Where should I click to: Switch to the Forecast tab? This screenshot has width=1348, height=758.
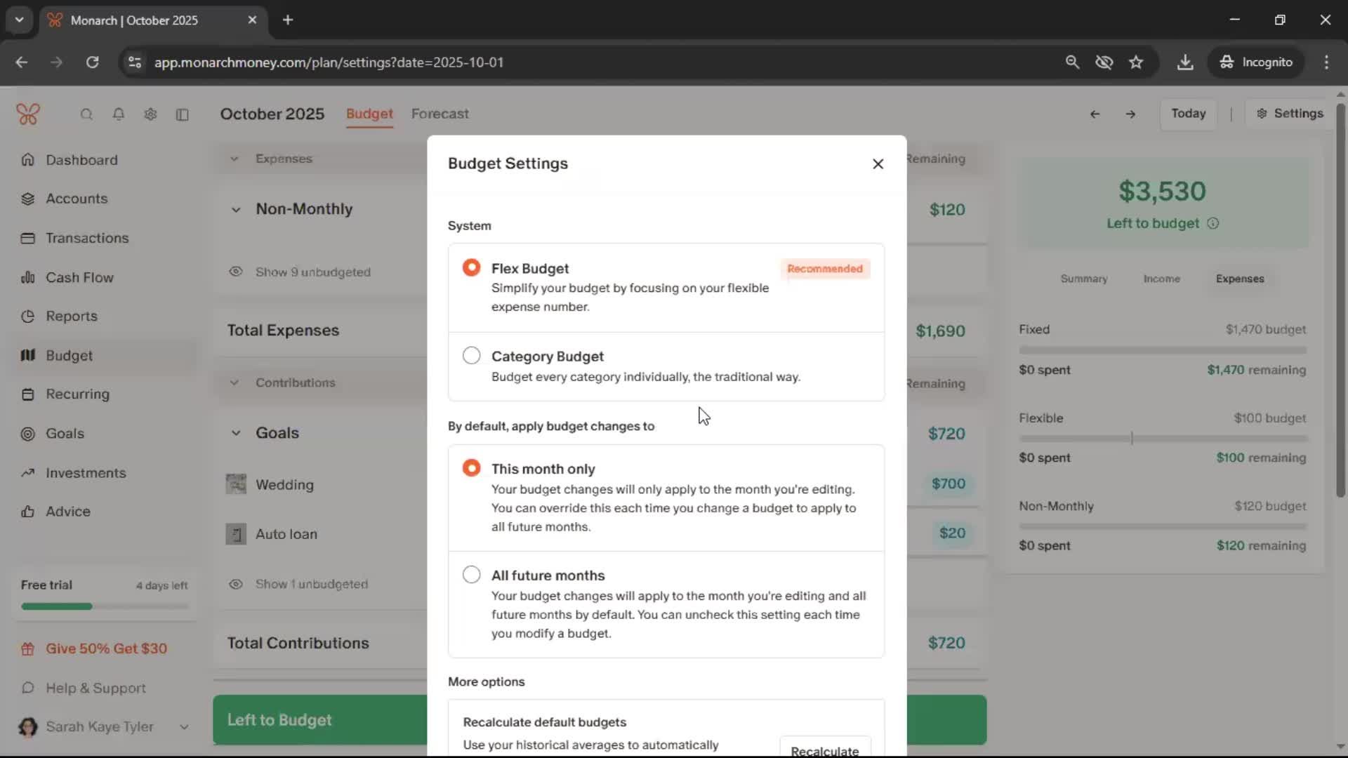(440, 114)
